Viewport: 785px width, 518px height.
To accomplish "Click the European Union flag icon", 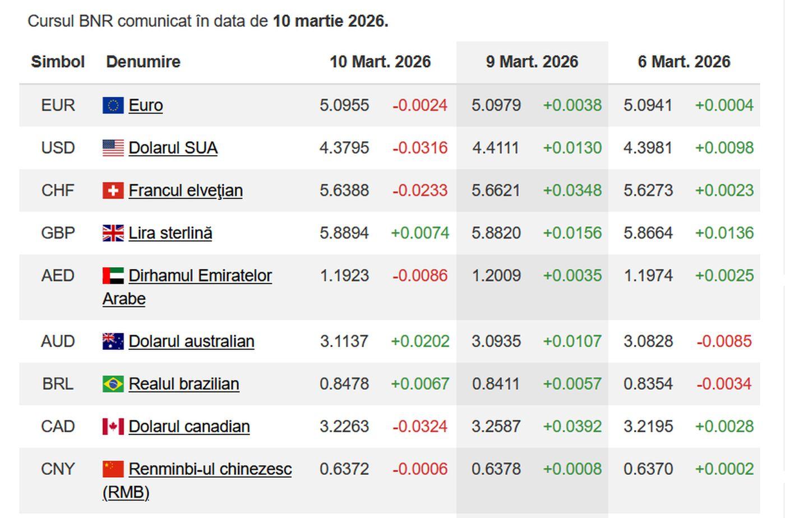I will (x=113, y=105).
